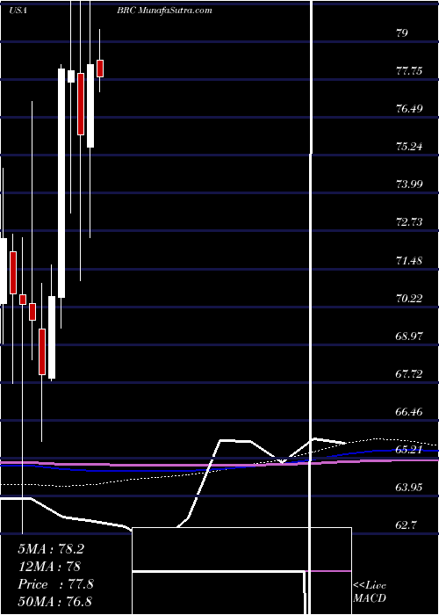439x615 pixels.
Task: Click the 68.97 price axis label
Action: point(410,336)
